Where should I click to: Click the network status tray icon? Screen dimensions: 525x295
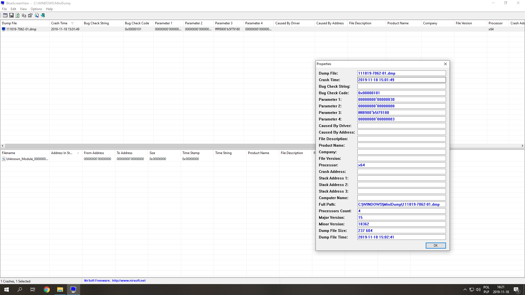472,290
